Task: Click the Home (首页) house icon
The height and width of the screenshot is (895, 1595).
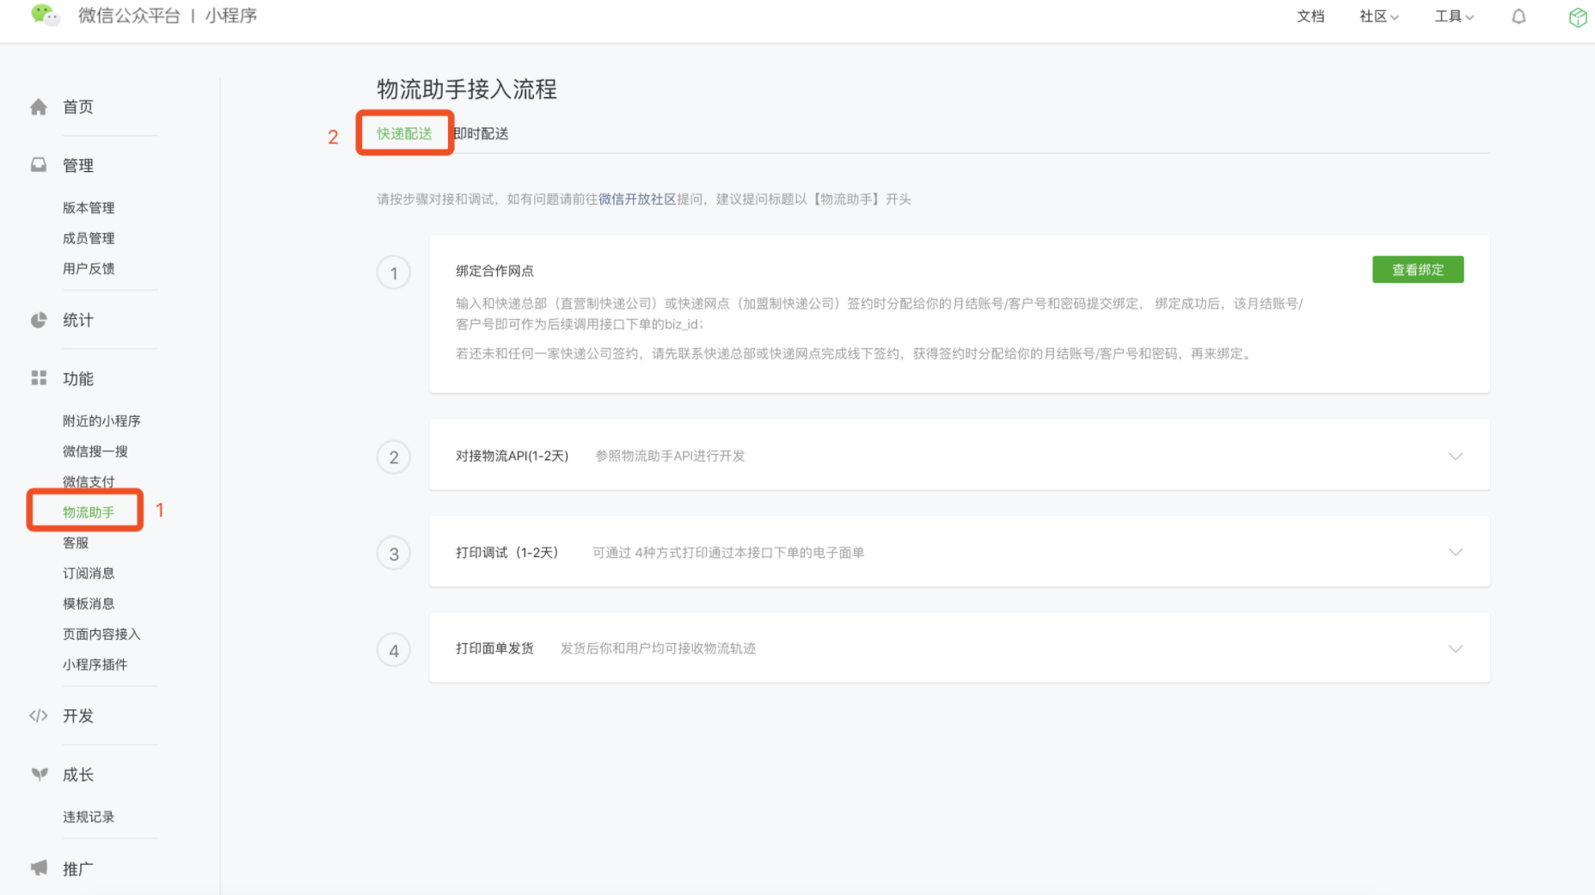Action: tap(39, 107)
